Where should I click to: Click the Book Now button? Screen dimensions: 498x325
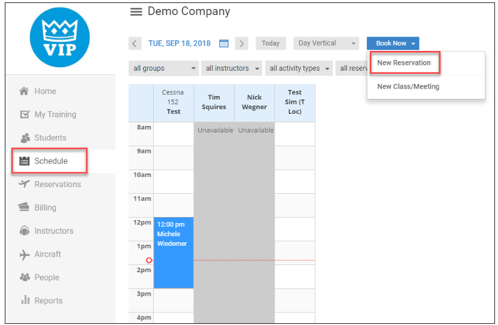pos(393,43)
